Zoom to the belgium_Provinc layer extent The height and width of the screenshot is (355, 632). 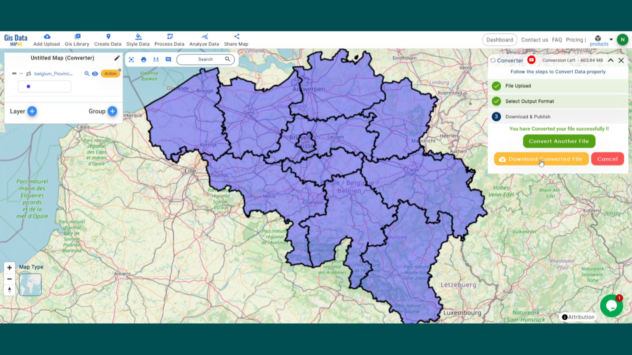click(87, 74)
